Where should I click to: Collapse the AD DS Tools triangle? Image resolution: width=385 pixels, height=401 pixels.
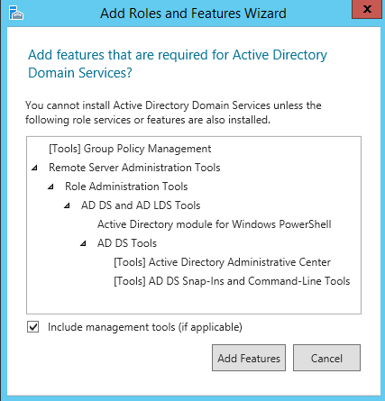tap(83, 243)
